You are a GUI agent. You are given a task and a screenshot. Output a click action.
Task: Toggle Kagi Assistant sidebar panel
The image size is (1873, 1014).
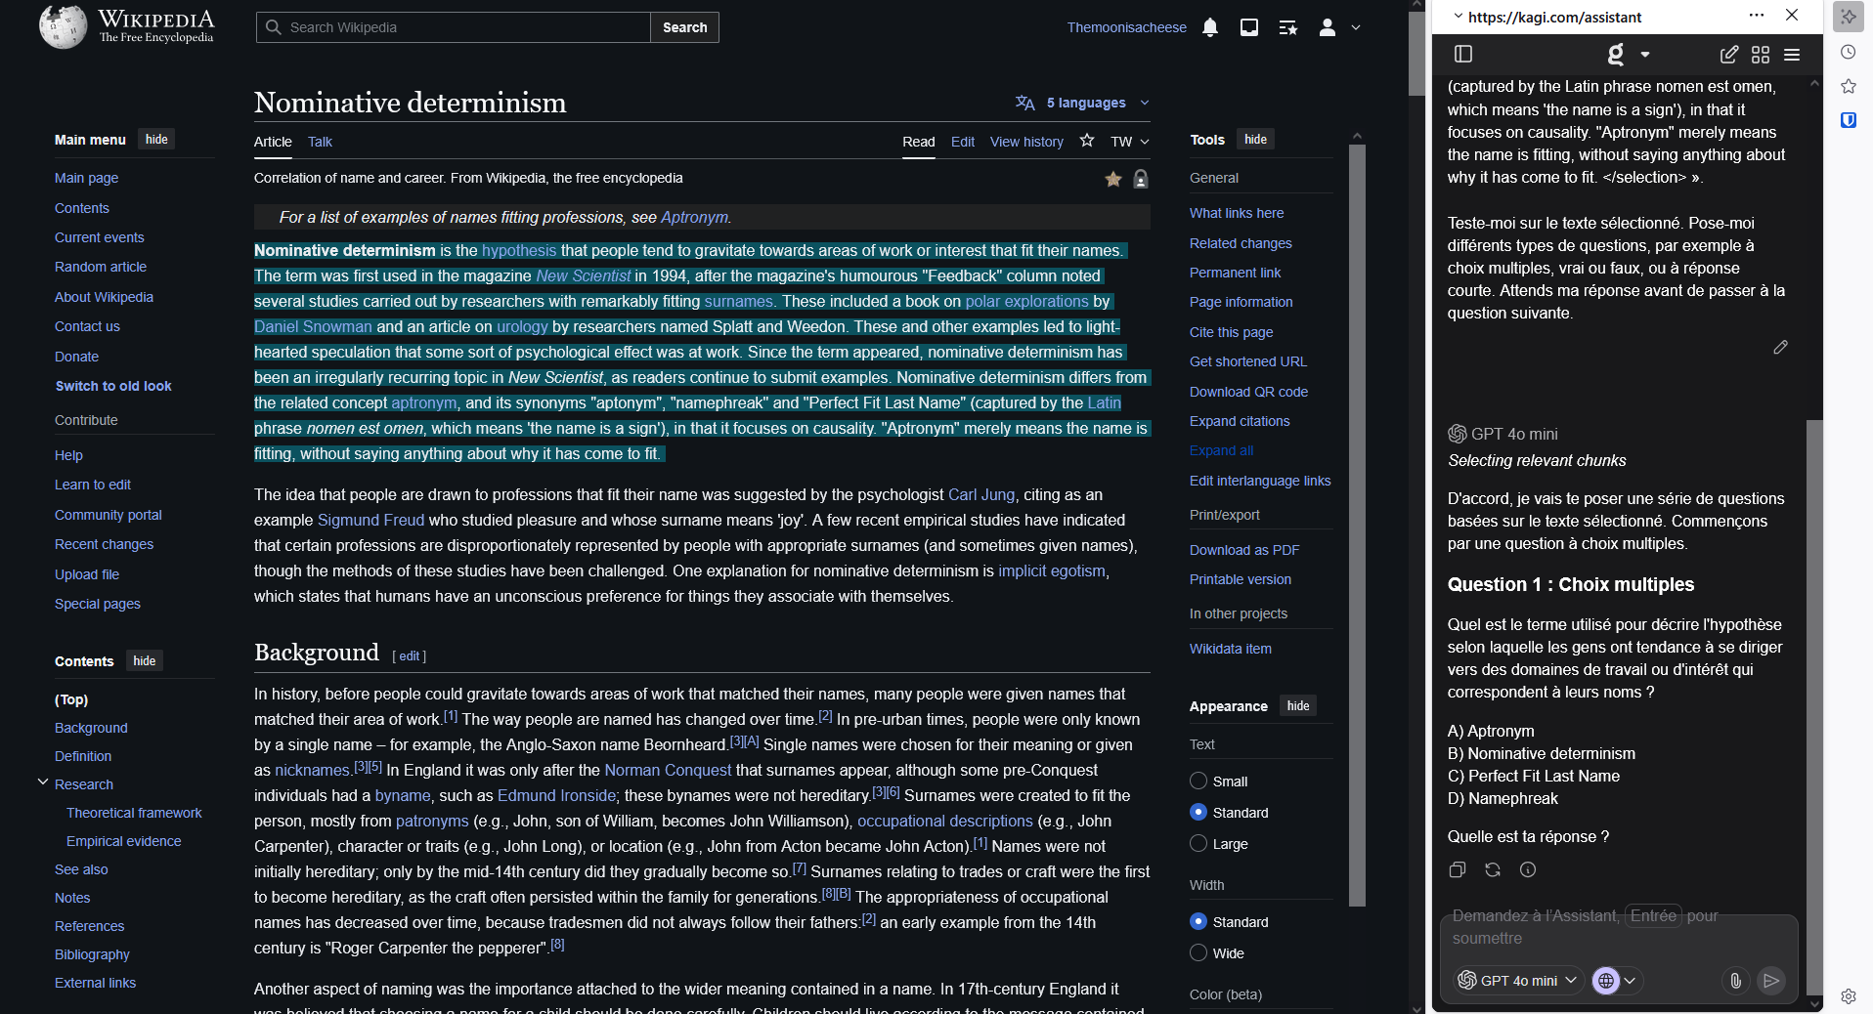tap(1463, 55)
